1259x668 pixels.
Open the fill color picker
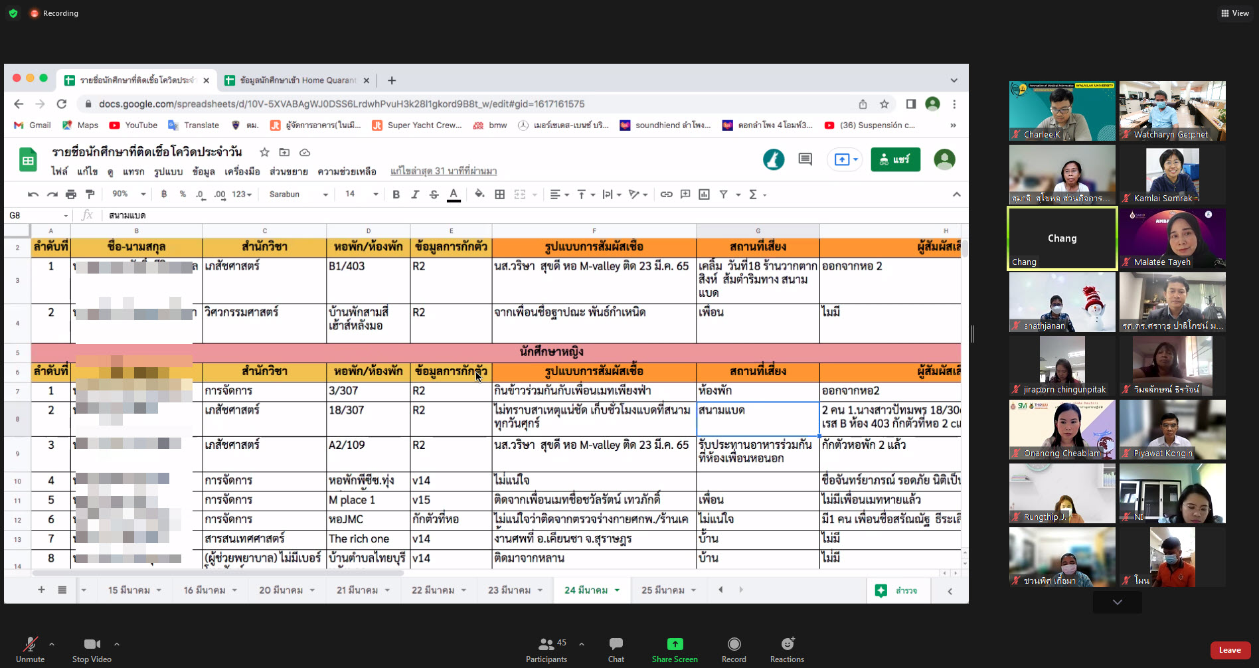[479, 195]
